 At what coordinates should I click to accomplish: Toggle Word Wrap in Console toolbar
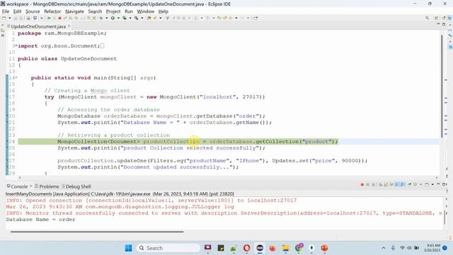click(x=391, y=184)
